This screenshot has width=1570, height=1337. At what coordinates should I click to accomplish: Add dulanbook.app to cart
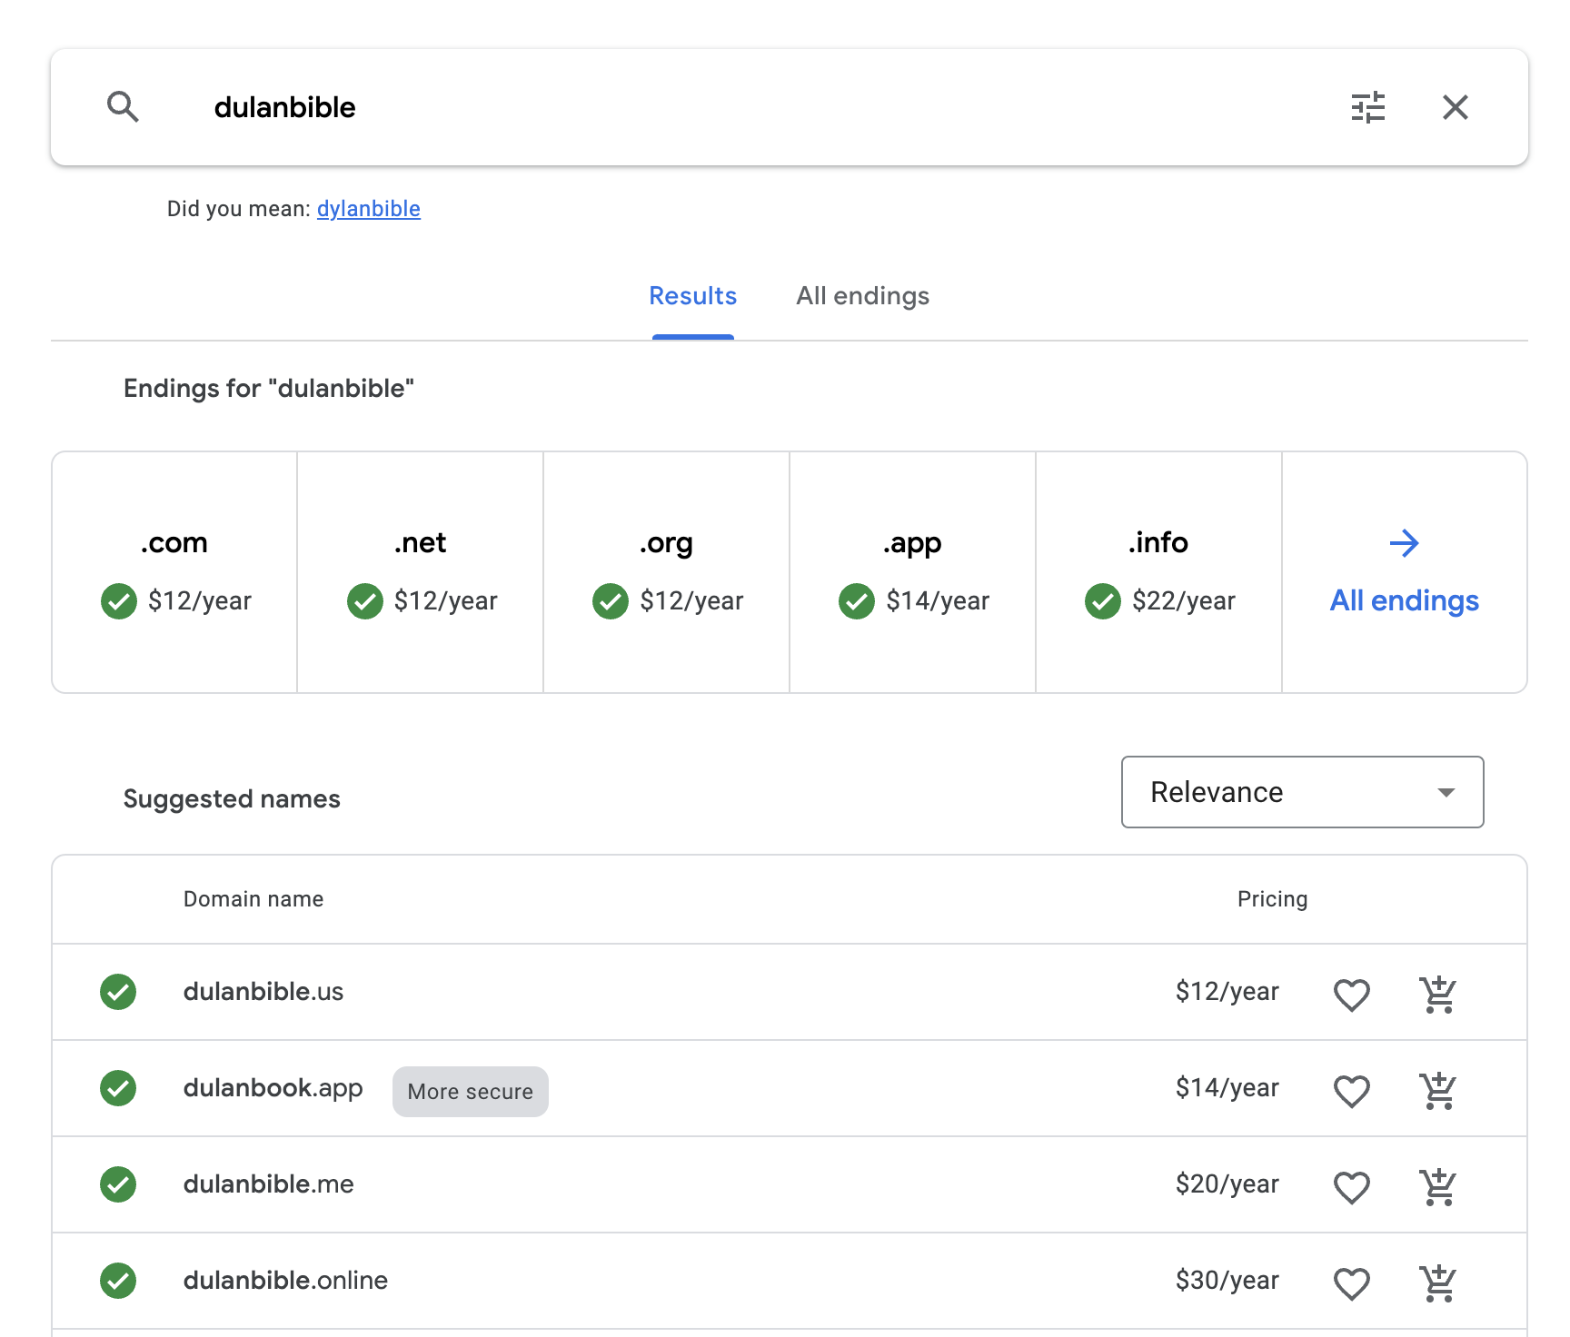coord(1437,1090)
